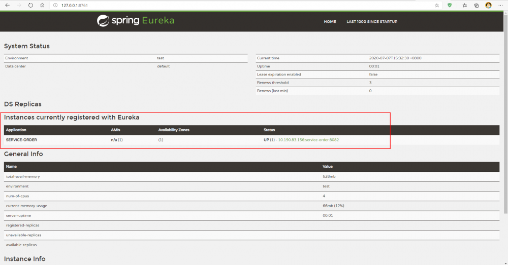Screen dimensions: 508x265
Task: Select the Environment row label
Action: coord(17,58)
